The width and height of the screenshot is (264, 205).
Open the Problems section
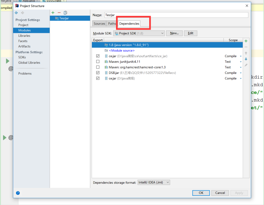pyautogui.click(x=25, y=74)
